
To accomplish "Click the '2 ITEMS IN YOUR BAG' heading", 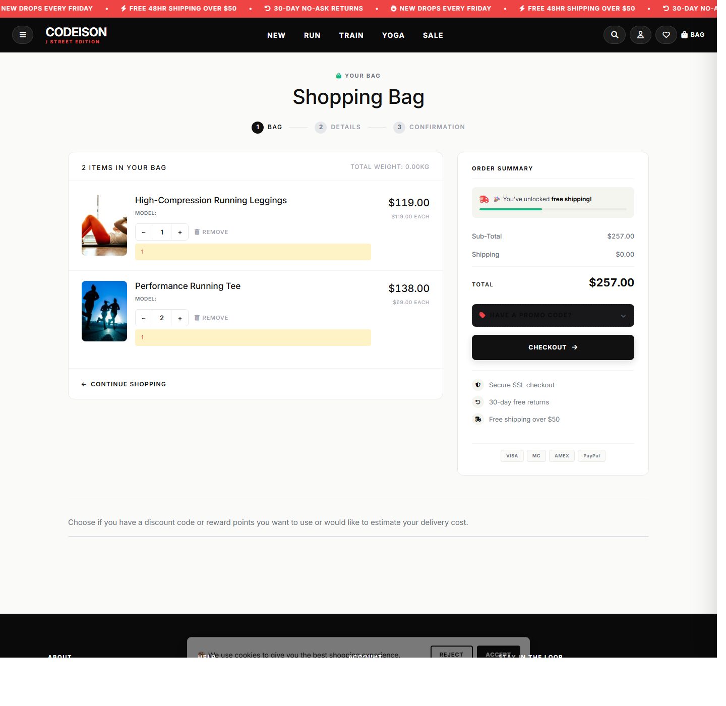I will coord(124,168).
